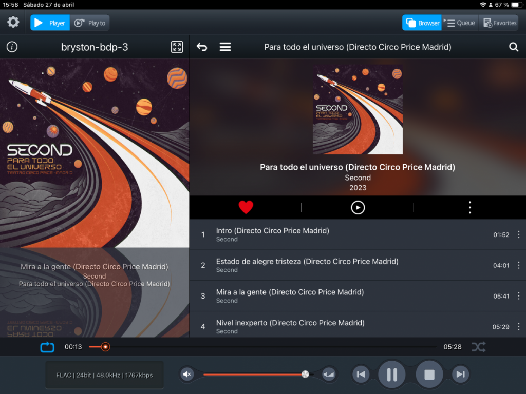Switch to the Favorites tab

click(499, 23)
